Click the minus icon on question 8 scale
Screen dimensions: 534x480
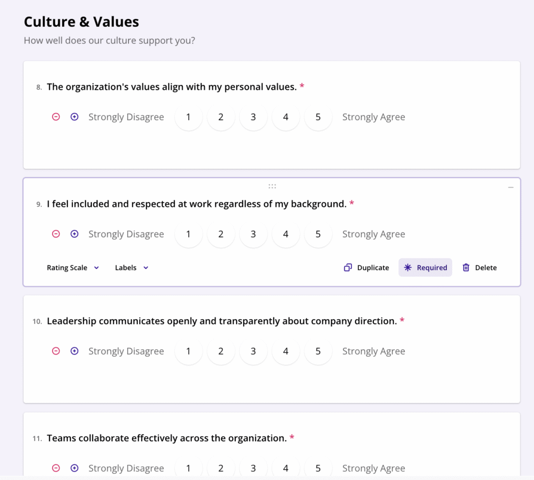(56, 117)
